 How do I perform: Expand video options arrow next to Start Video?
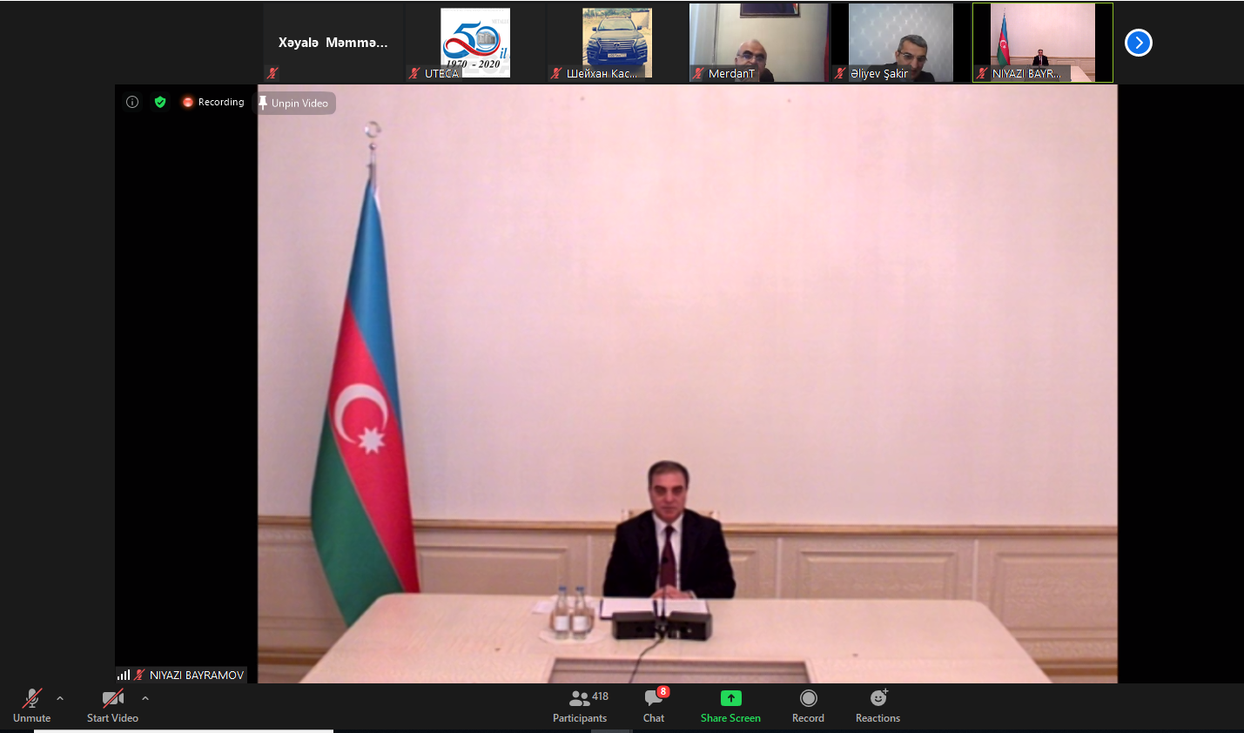(x=145, y=698)
